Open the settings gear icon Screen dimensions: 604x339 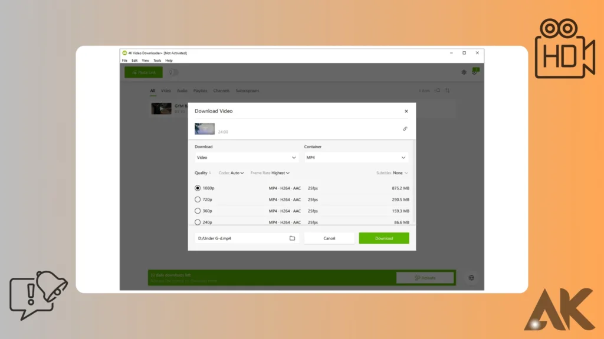464,72
